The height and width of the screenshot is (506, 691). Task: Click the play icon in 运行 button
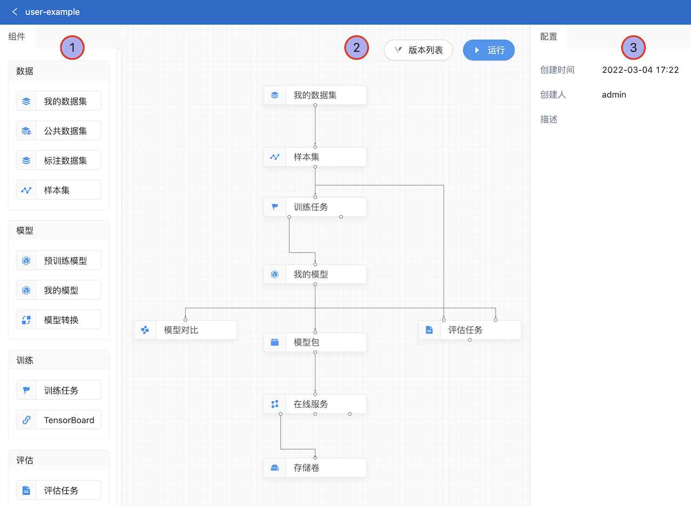(477, 50)
